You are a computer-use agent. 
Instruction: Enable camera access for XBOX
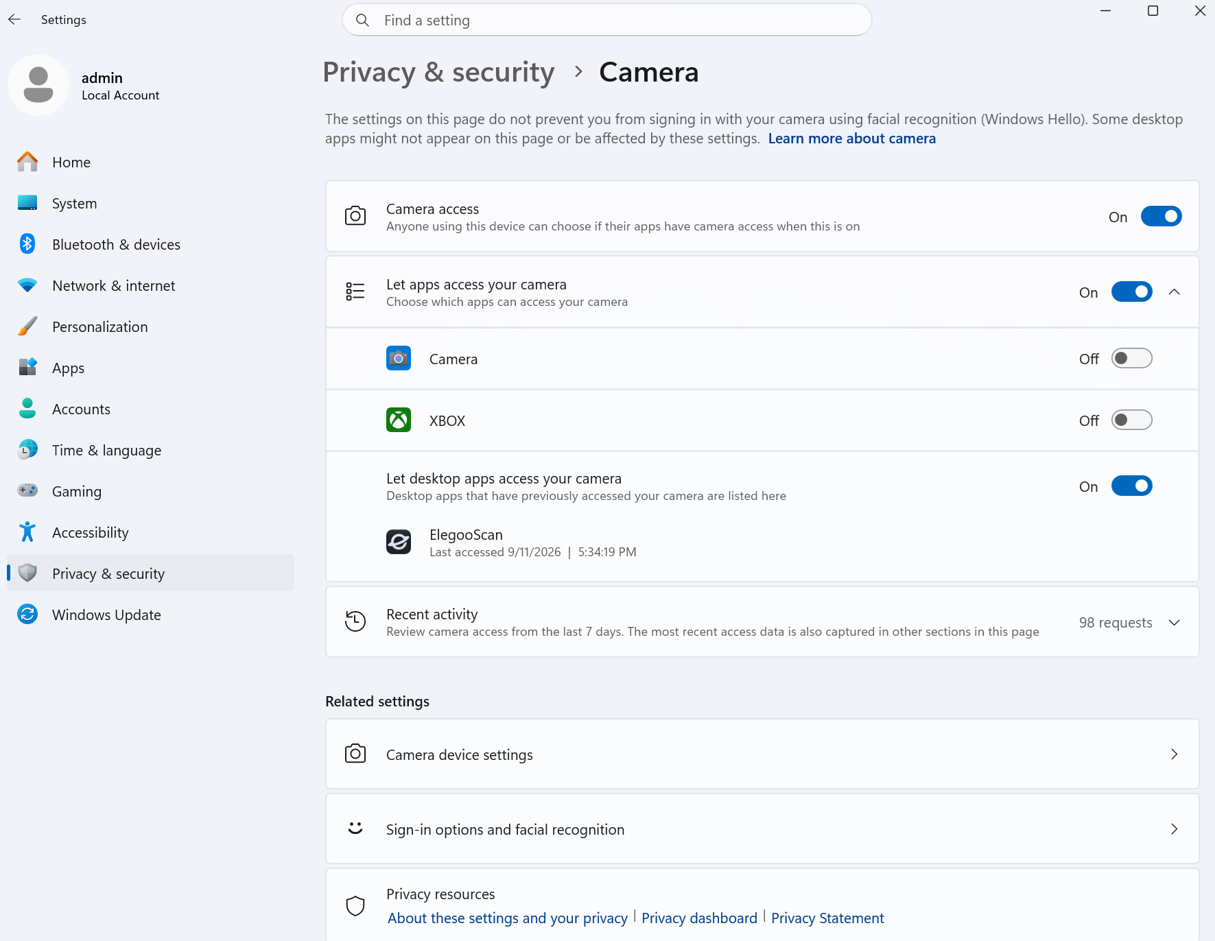pyautogui.click(x=1131, y=420)
